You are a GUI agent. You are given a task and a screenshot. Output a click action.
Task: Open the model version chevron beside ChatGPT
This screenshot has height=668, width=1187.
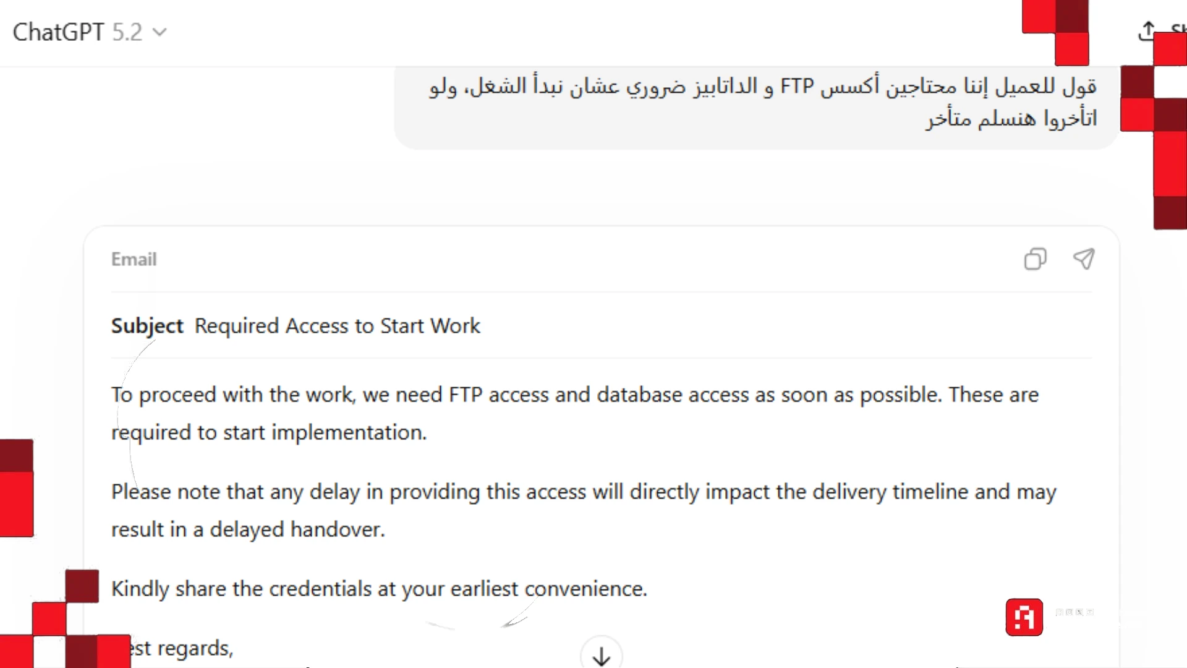(160, 32)
